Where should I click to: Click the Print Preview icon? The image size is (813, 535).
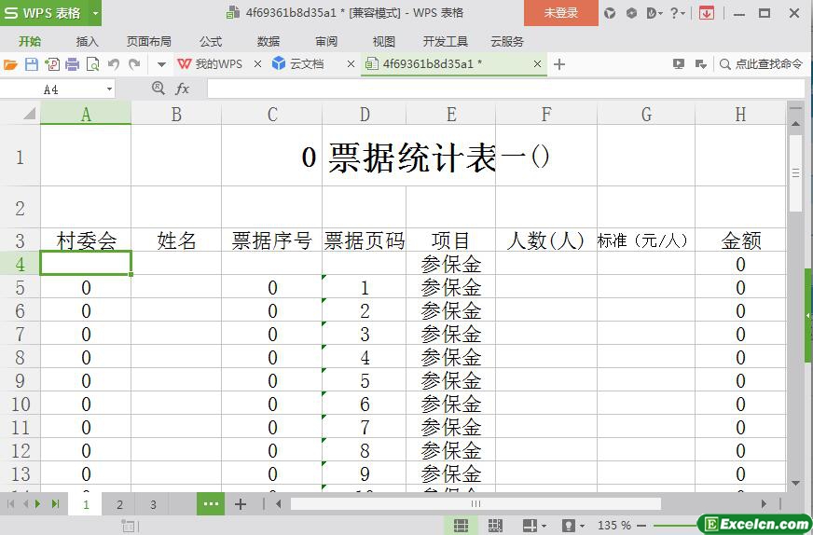click(92, 64)
